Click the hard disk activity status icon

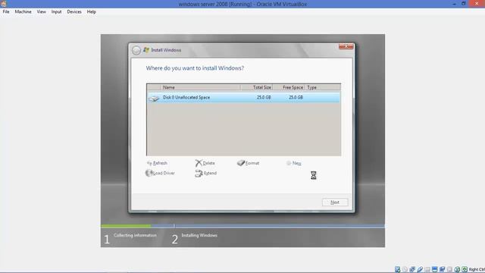pos(397,269)
